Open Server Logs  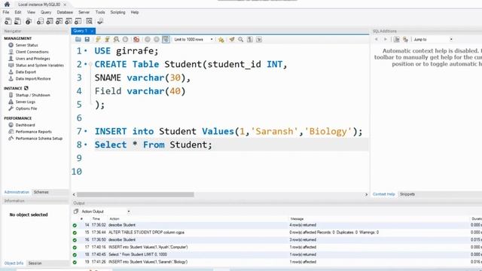[x=26, y=102]
